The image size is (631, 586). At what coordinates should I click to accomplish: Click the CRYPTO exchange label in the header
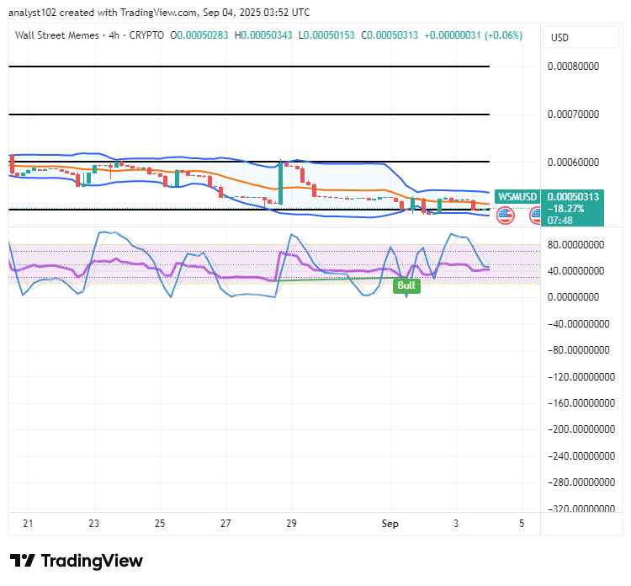point(146,35)
